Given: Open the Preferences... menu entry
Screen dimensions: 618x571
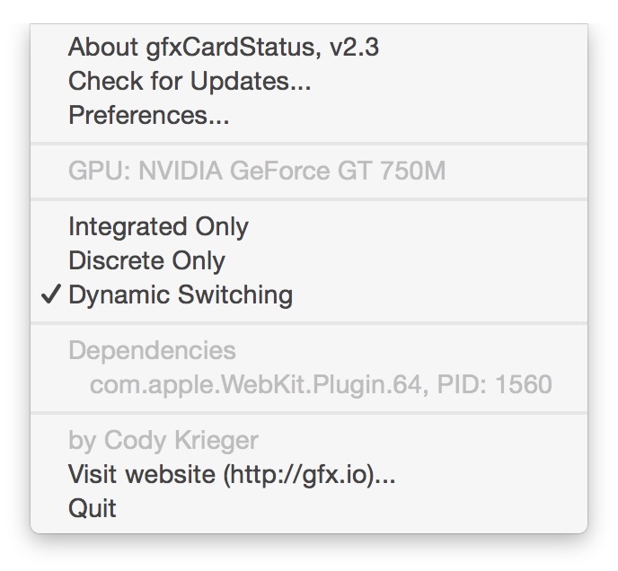Looking at the screenshot, I should [x=148, y=116].
